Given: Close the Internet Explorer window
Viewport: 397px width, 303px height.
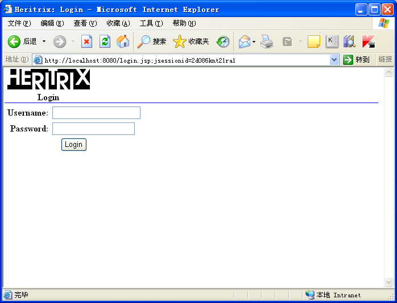Looking at the screenshot, I should (387, 10).
